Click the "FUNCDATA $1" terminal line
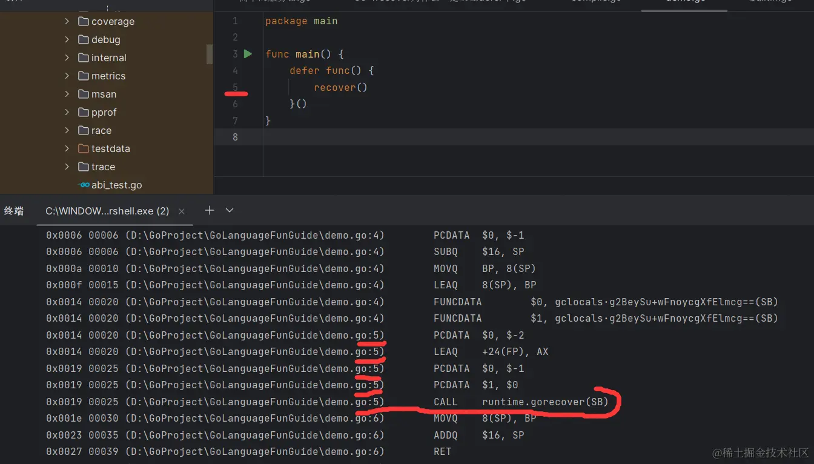This screenshot has height=464, width=814. point(606,319)
